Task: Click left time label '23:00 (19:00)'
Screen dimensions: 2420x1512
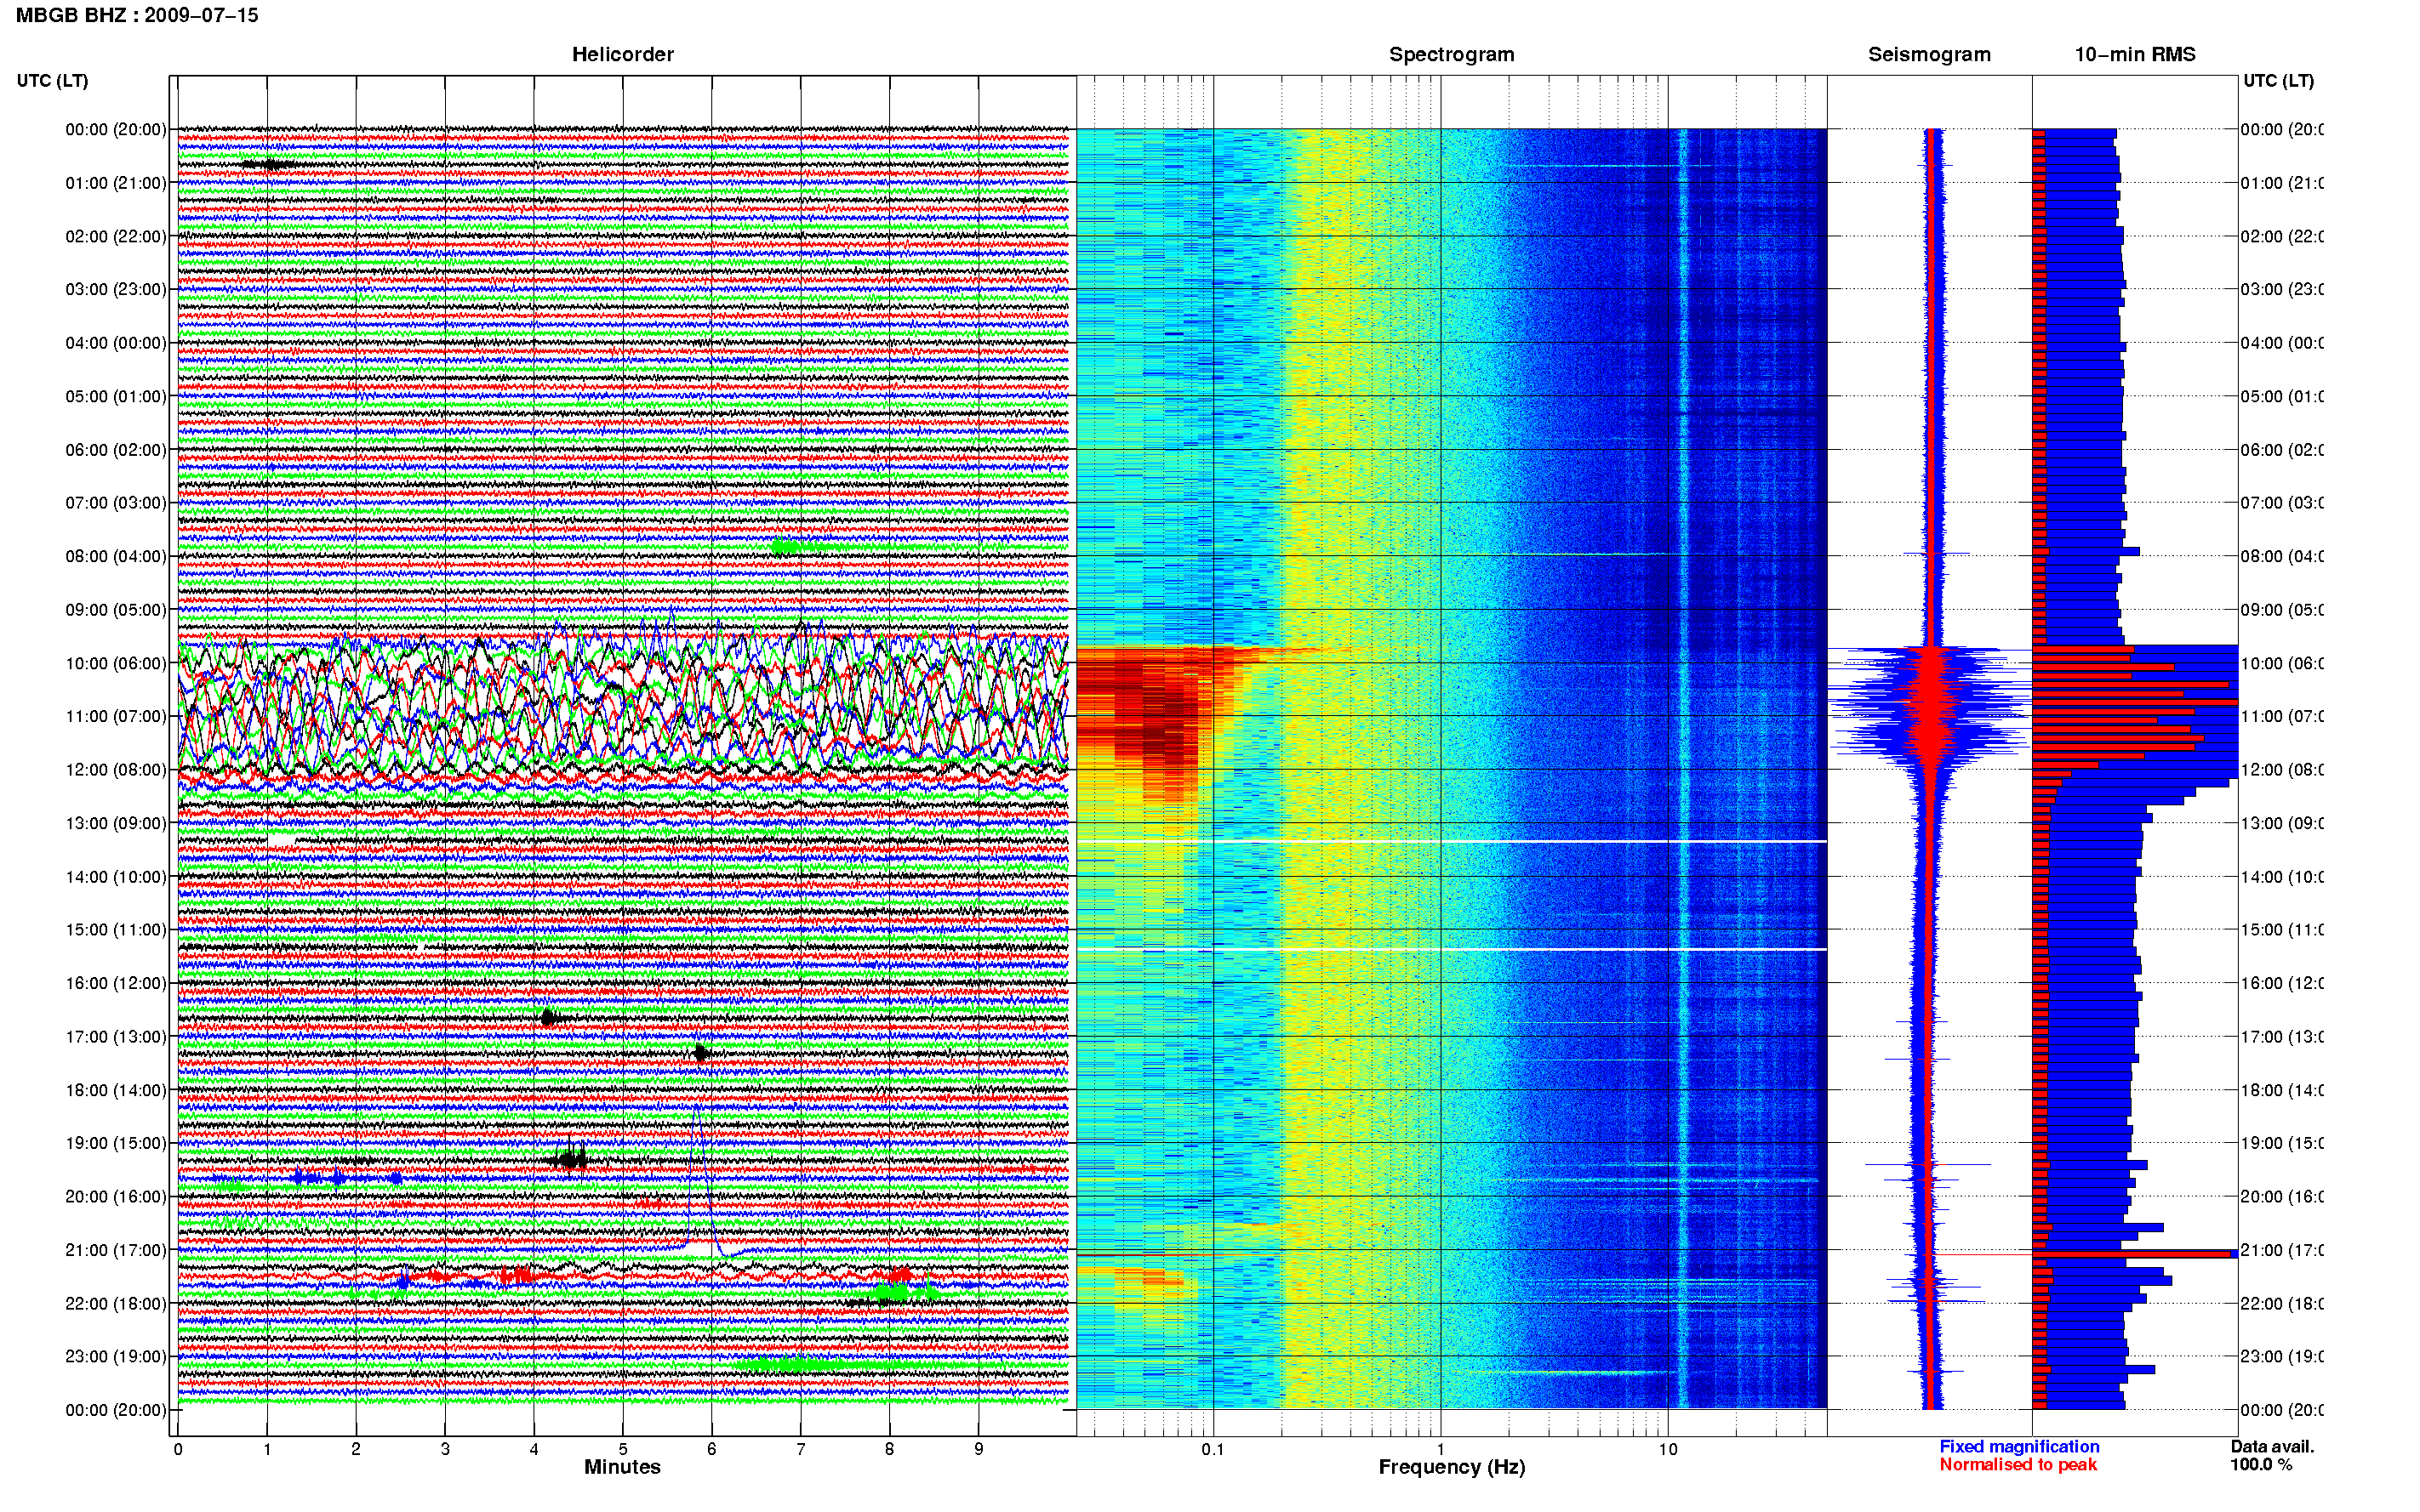Action: click(116, 1356)
